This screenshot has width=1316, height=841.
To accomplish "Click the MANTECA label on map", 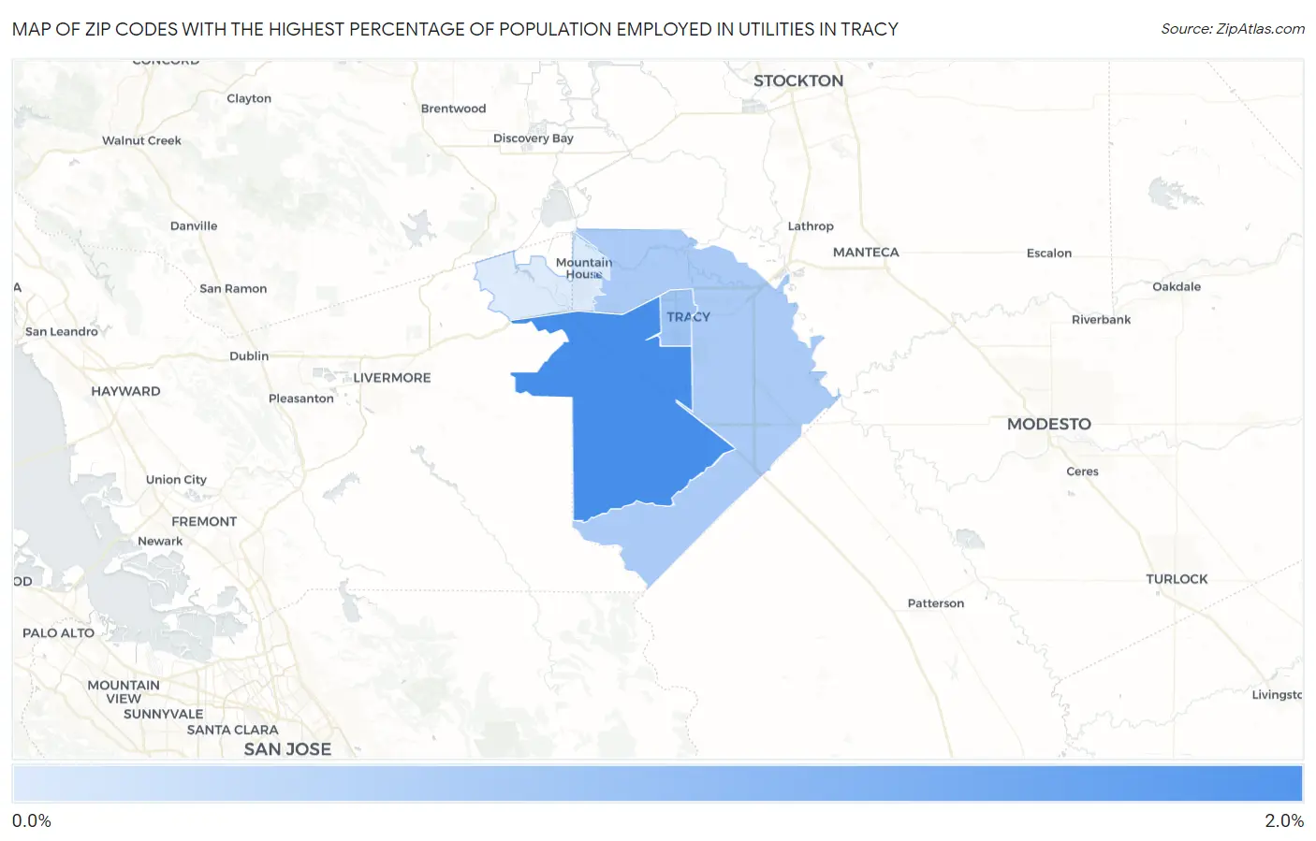I will pyautogui.click(x=866, y=253).
